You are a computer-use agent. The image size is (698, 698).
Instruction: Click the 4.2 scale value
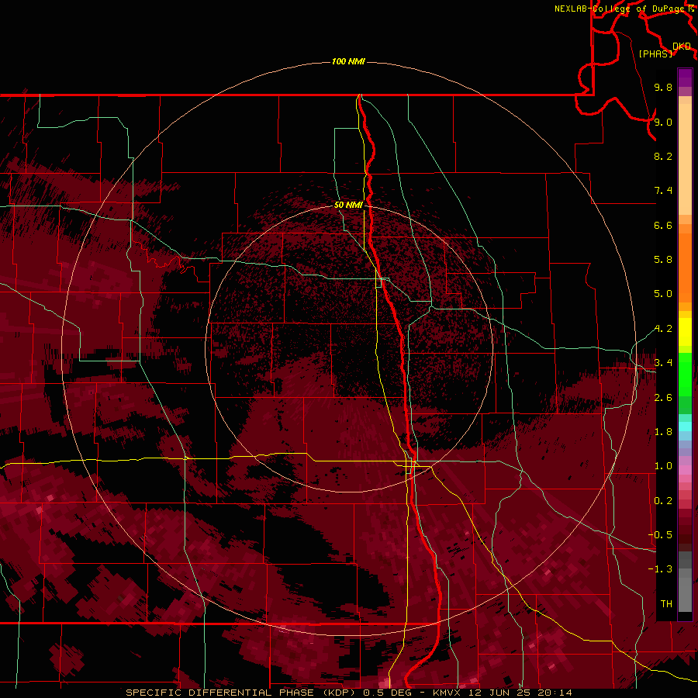663,329
